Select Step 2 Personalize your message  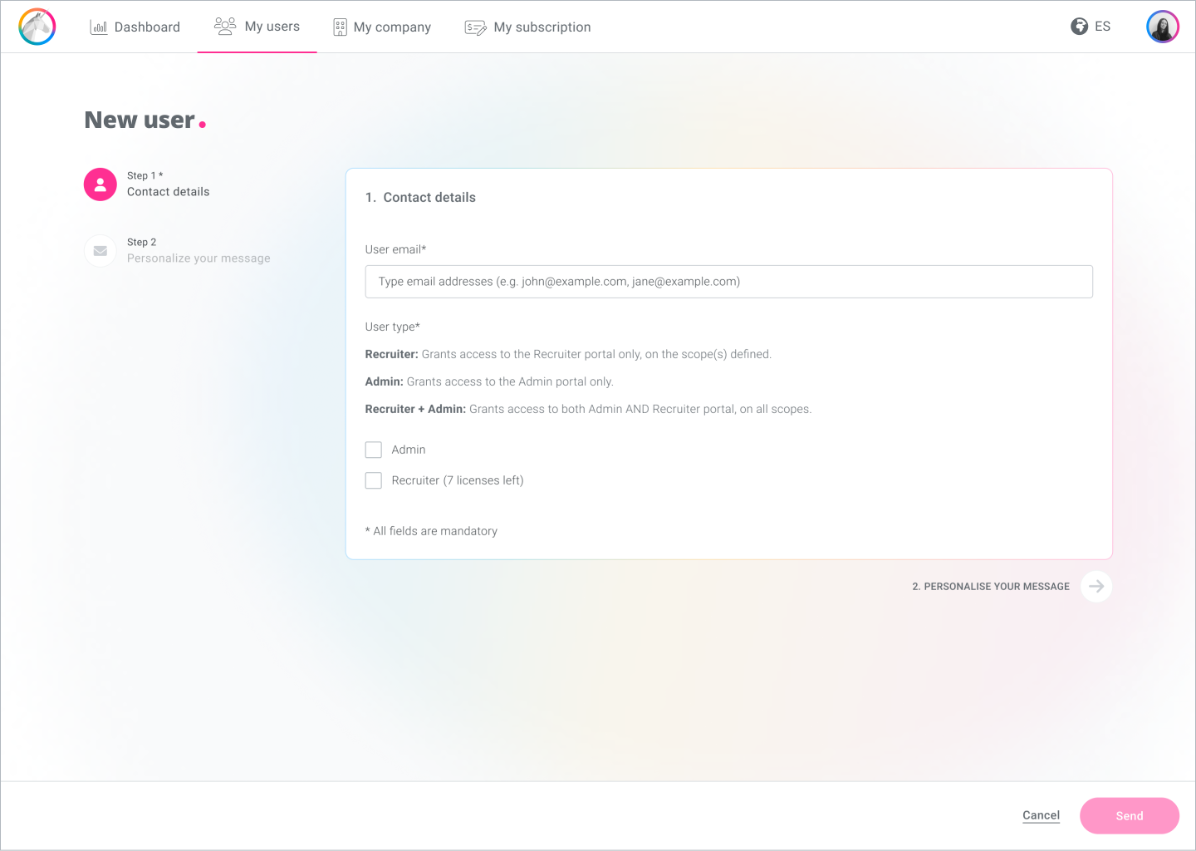[x=177, y=251]
